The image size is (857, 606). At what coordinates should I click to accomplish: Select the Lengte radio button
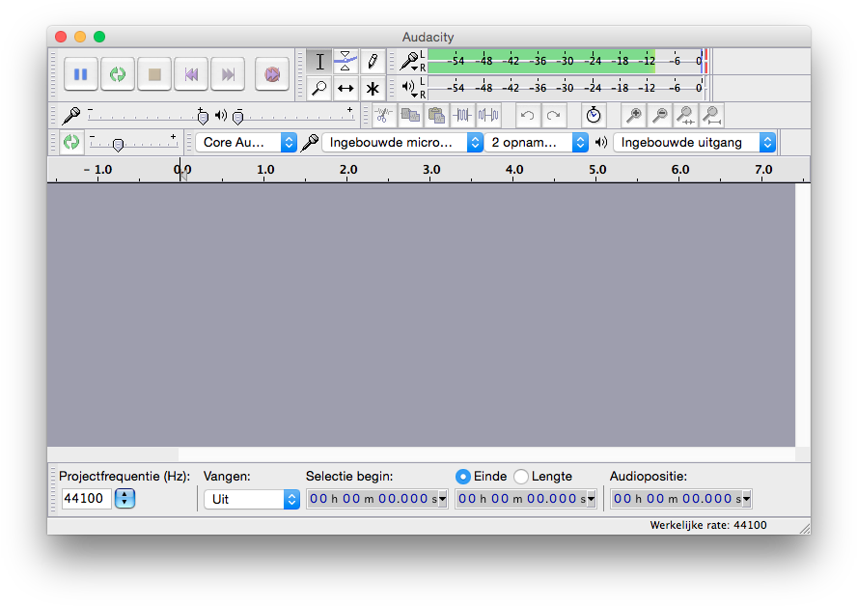point(519,476)
